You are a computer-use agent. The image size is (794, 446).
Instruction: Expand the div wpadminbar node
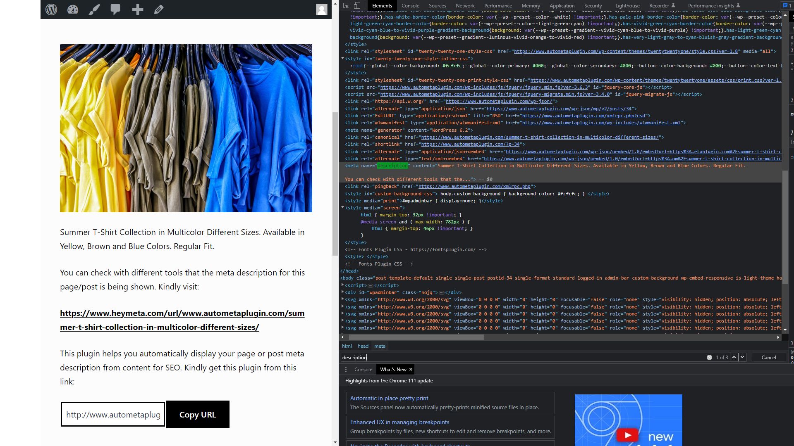[343, 292]
